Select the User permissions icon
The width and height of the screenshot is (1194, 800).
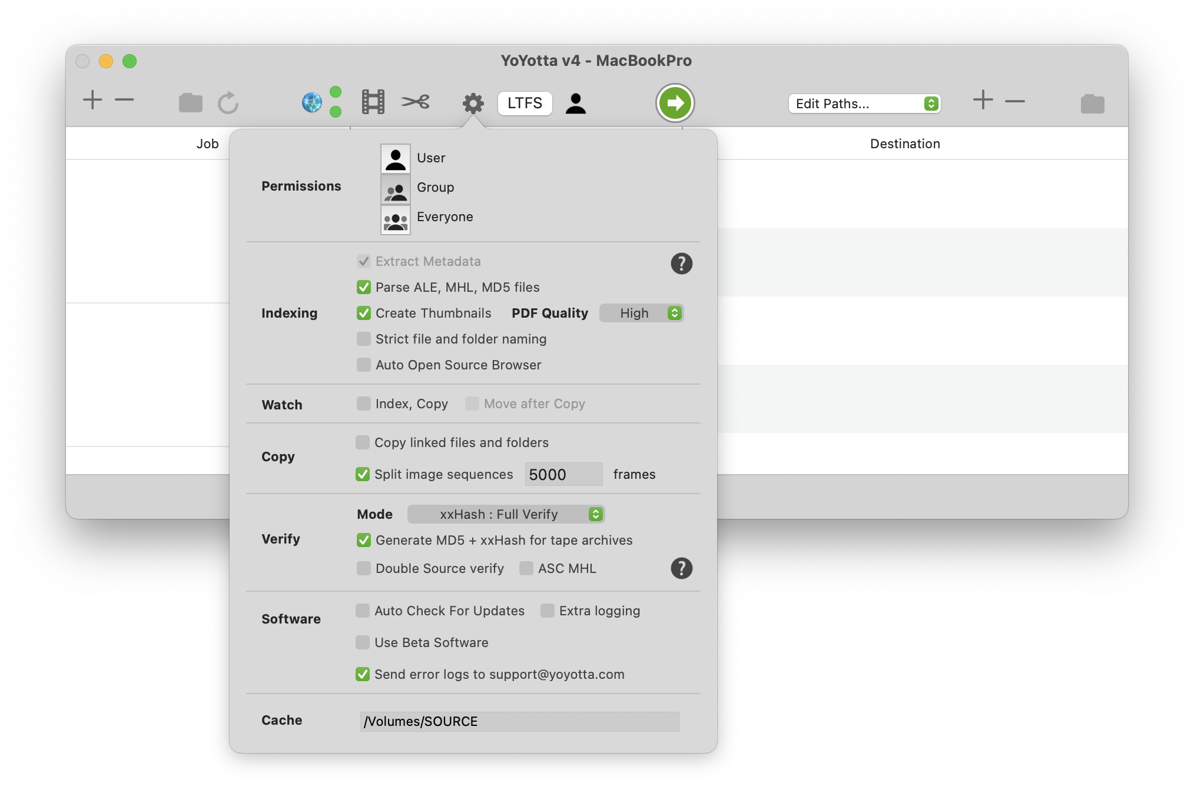(396, 159)
